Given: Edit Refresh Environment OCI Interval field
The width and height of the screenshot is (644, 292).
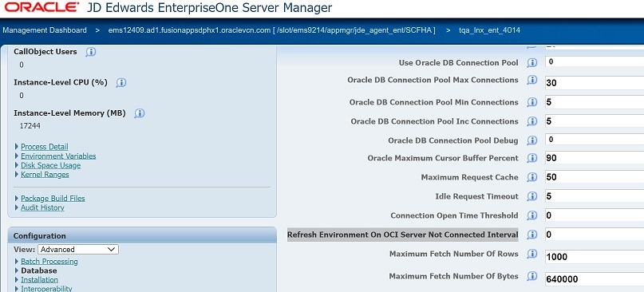Looking at the screenshot, I should click(595, 235).
